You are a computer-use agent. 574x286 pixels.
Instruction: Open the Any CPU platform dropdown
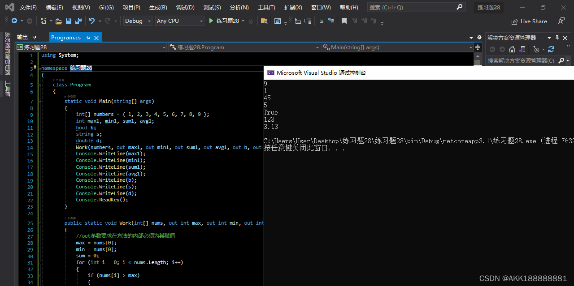(180, 21)
